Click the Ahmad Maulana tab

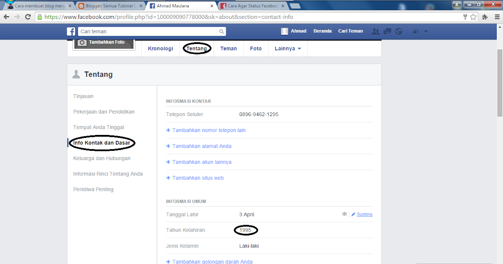(x=181, y=6)
